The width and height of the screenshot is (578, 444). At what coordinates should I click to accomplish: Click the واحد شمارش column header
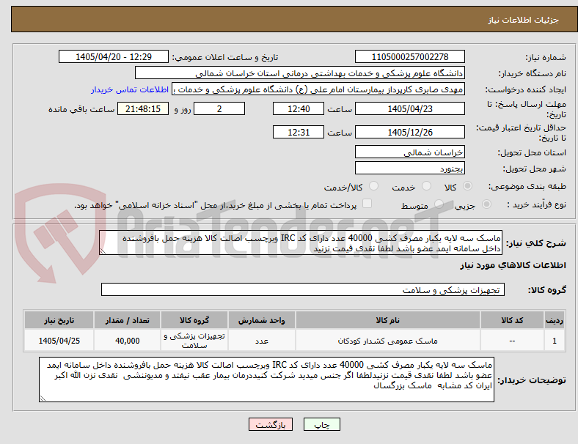(262, 320)
